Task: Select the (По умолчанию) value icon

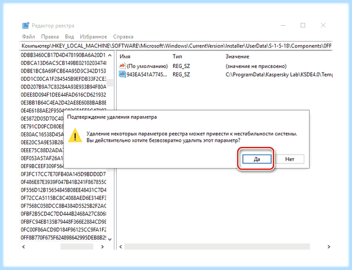Action: point(122,66)
